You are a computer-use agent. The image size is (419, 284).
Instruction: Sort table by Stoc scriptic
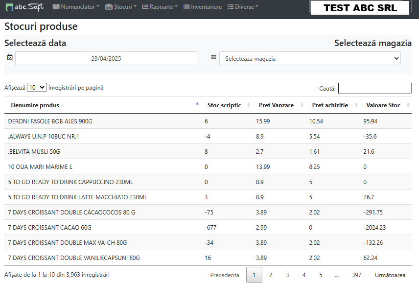click(224, 105)
